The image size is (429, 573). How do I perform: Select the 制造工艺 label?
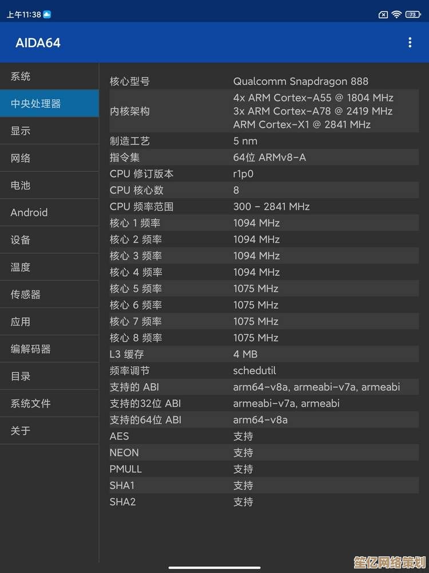click(129, 141)
